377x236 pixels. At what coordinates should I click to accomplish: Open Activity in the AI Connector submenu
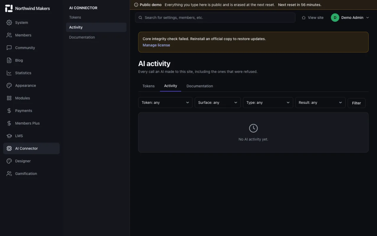pos(96,27)
